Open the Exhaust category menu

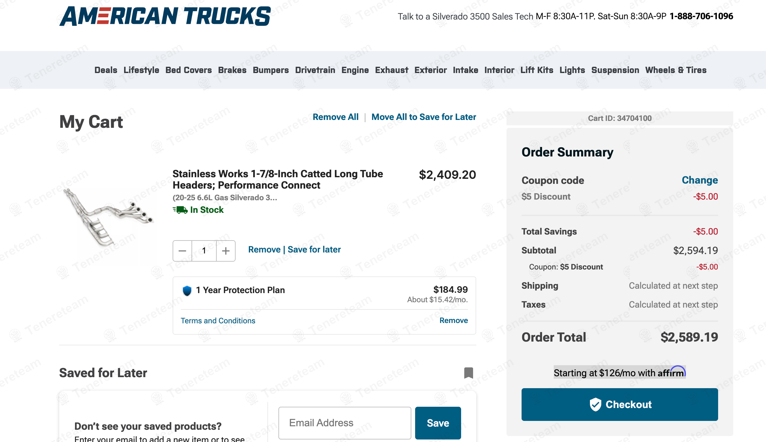pyautogui.click(x=392, y=70)
